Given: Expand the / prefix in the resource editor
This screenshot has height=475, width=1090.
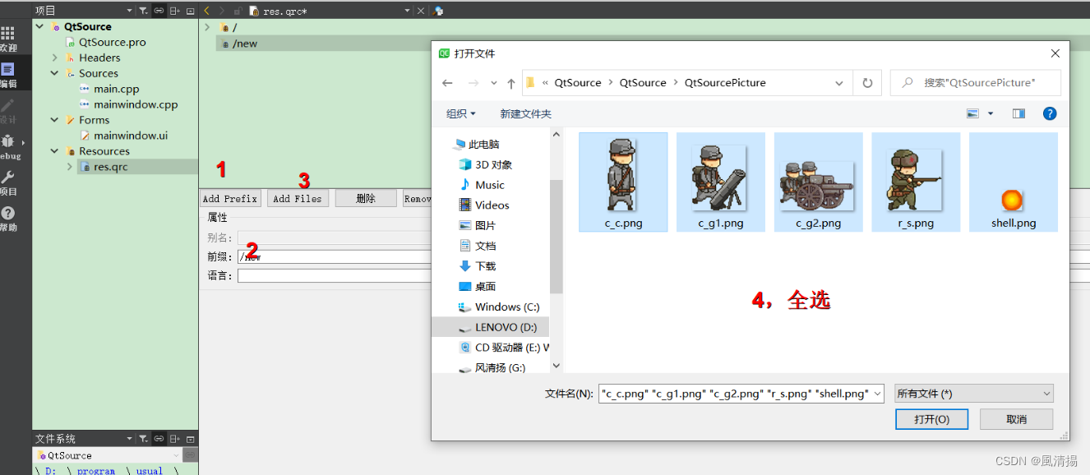Looking at the screenshot, I should pyautogui.click(x=207, y=27).
